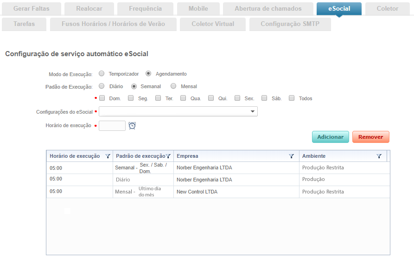Filter the Horário de execução column
The image size is (414, 258).
pos(108,156)
